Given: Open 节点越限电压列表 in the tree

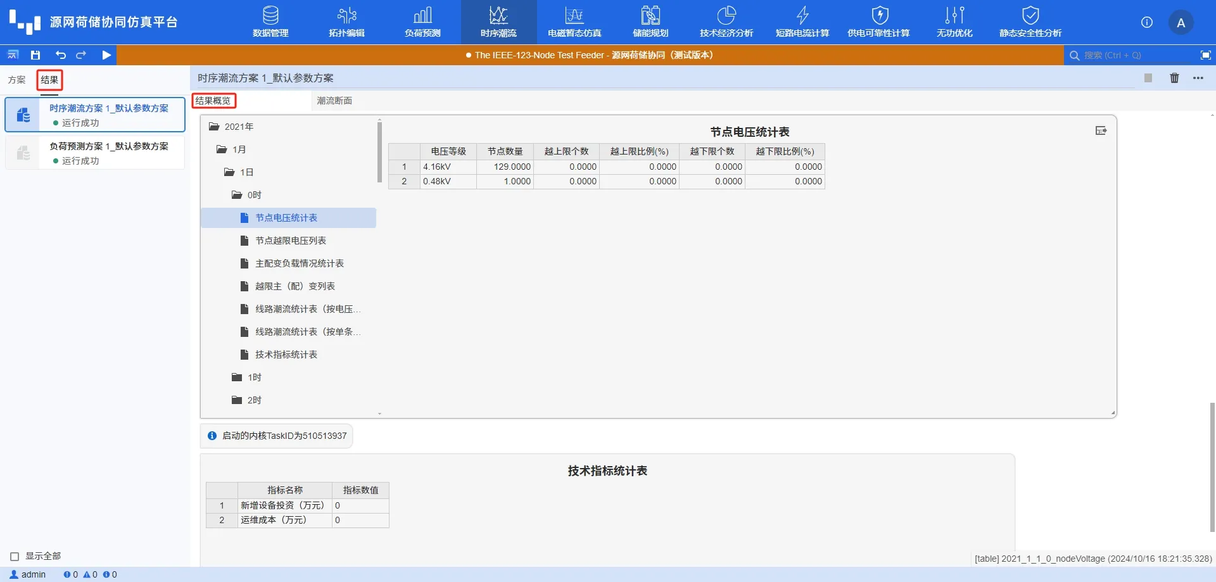Looking at the screenshot, I should coord(290,241).
